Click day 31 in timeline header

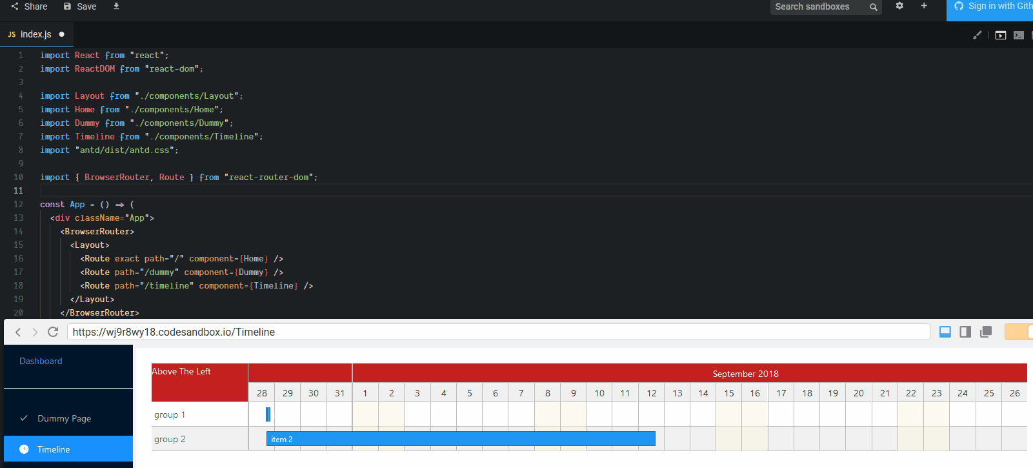tap(339, 392)
